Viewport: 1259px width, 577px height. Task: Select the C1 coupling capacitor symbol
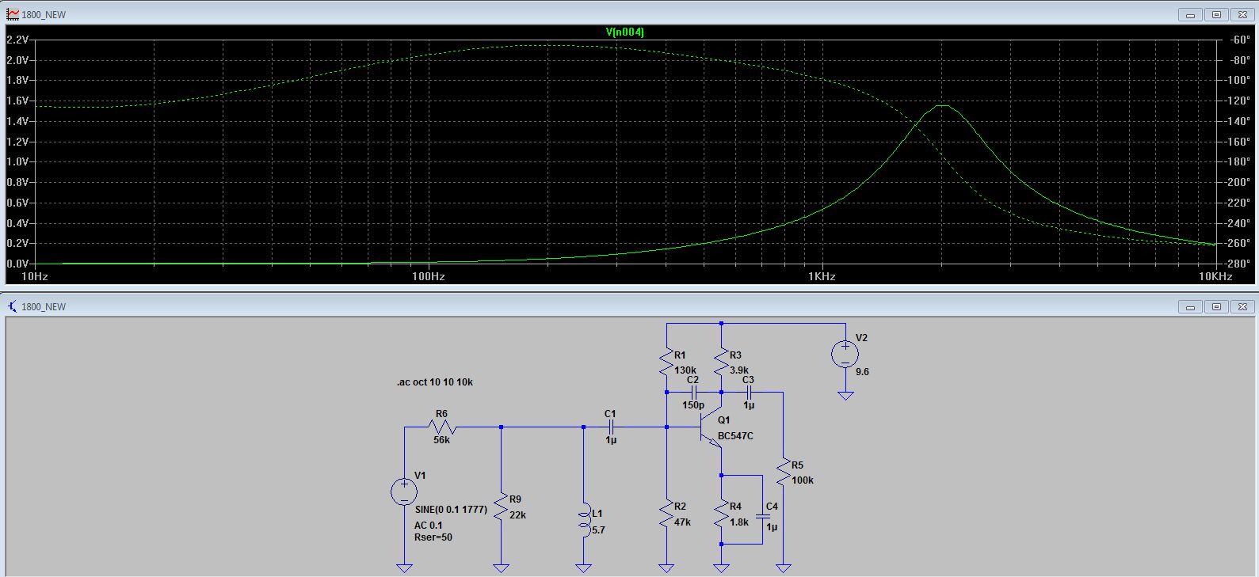pos(610,427)
